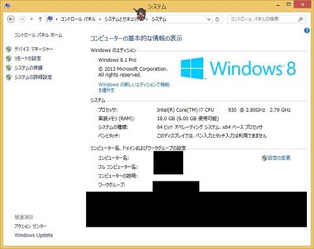Maximize the システム window
314x249 pixels.
tap(289, 5)
